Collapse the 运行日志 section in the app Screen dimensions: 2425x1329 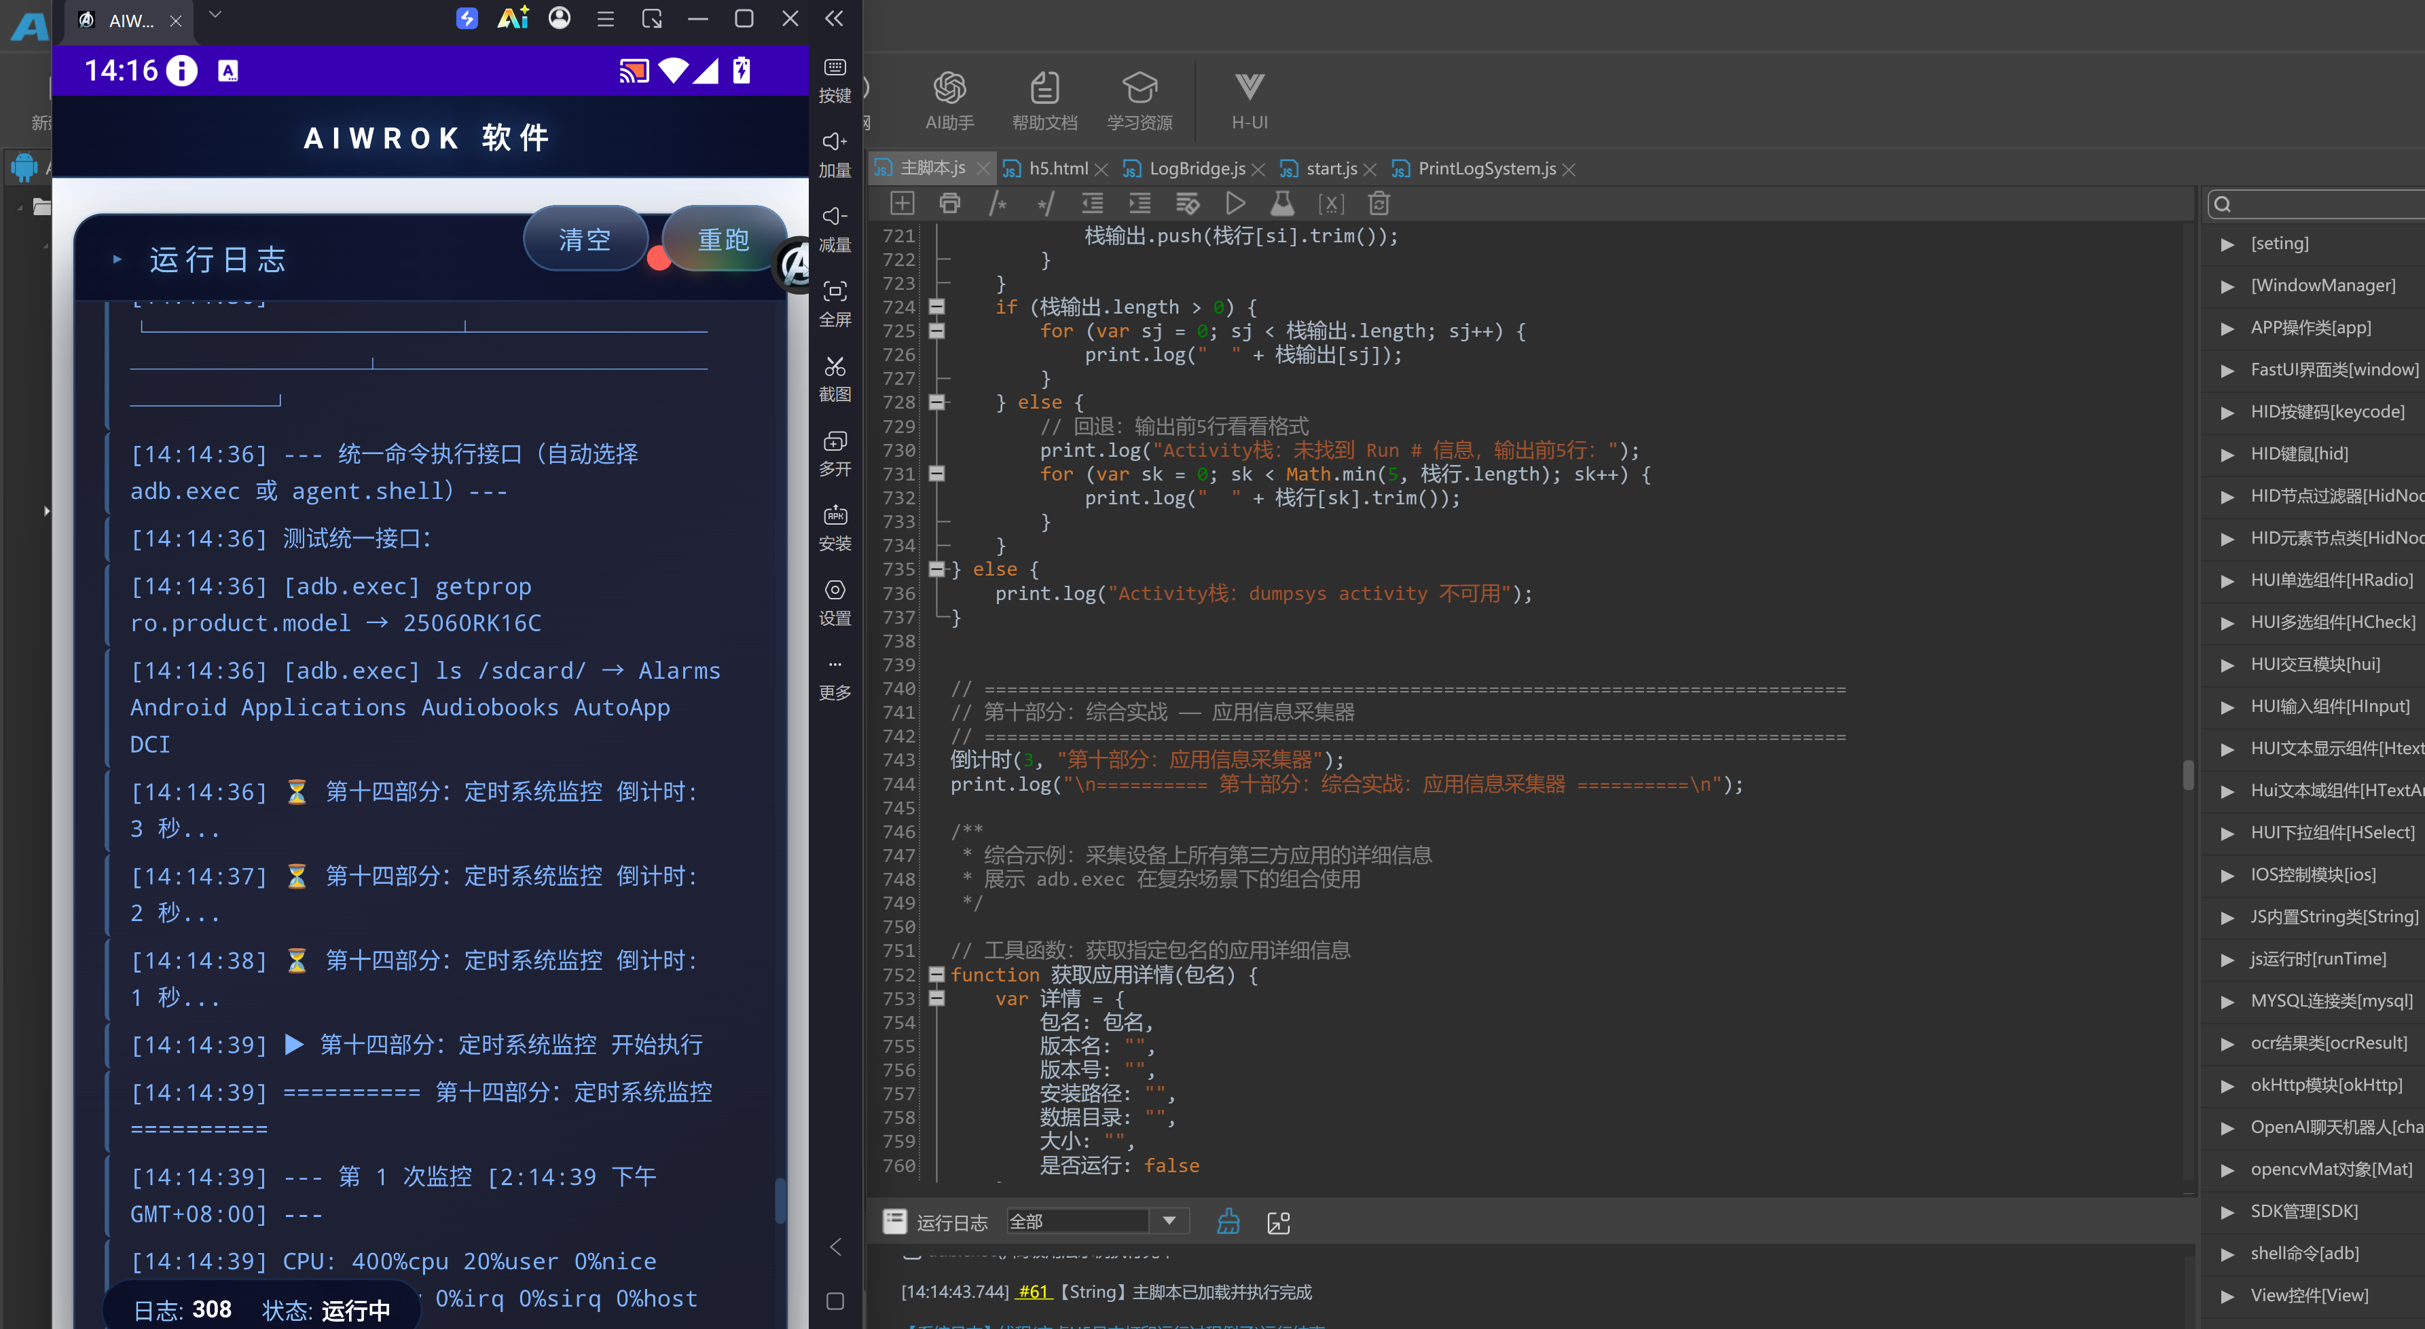(x=117, y=259)
